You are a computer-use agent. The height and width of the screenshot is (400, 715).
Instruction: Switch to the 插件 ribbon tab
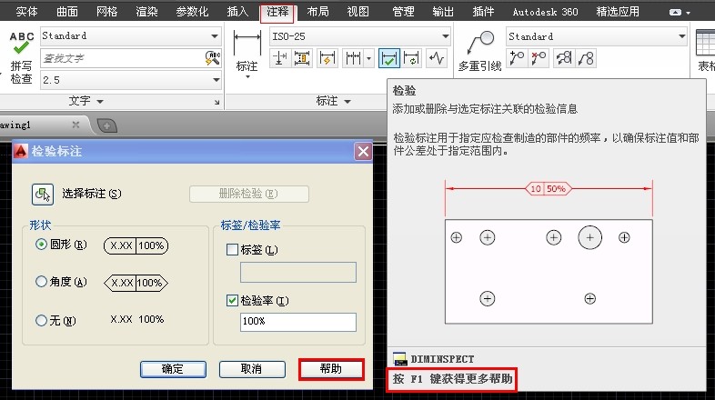pos(483,12)
